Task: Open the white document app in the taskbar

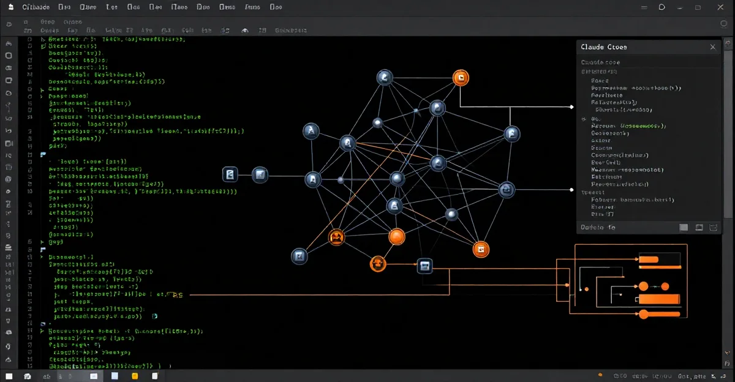Action: 156,376
